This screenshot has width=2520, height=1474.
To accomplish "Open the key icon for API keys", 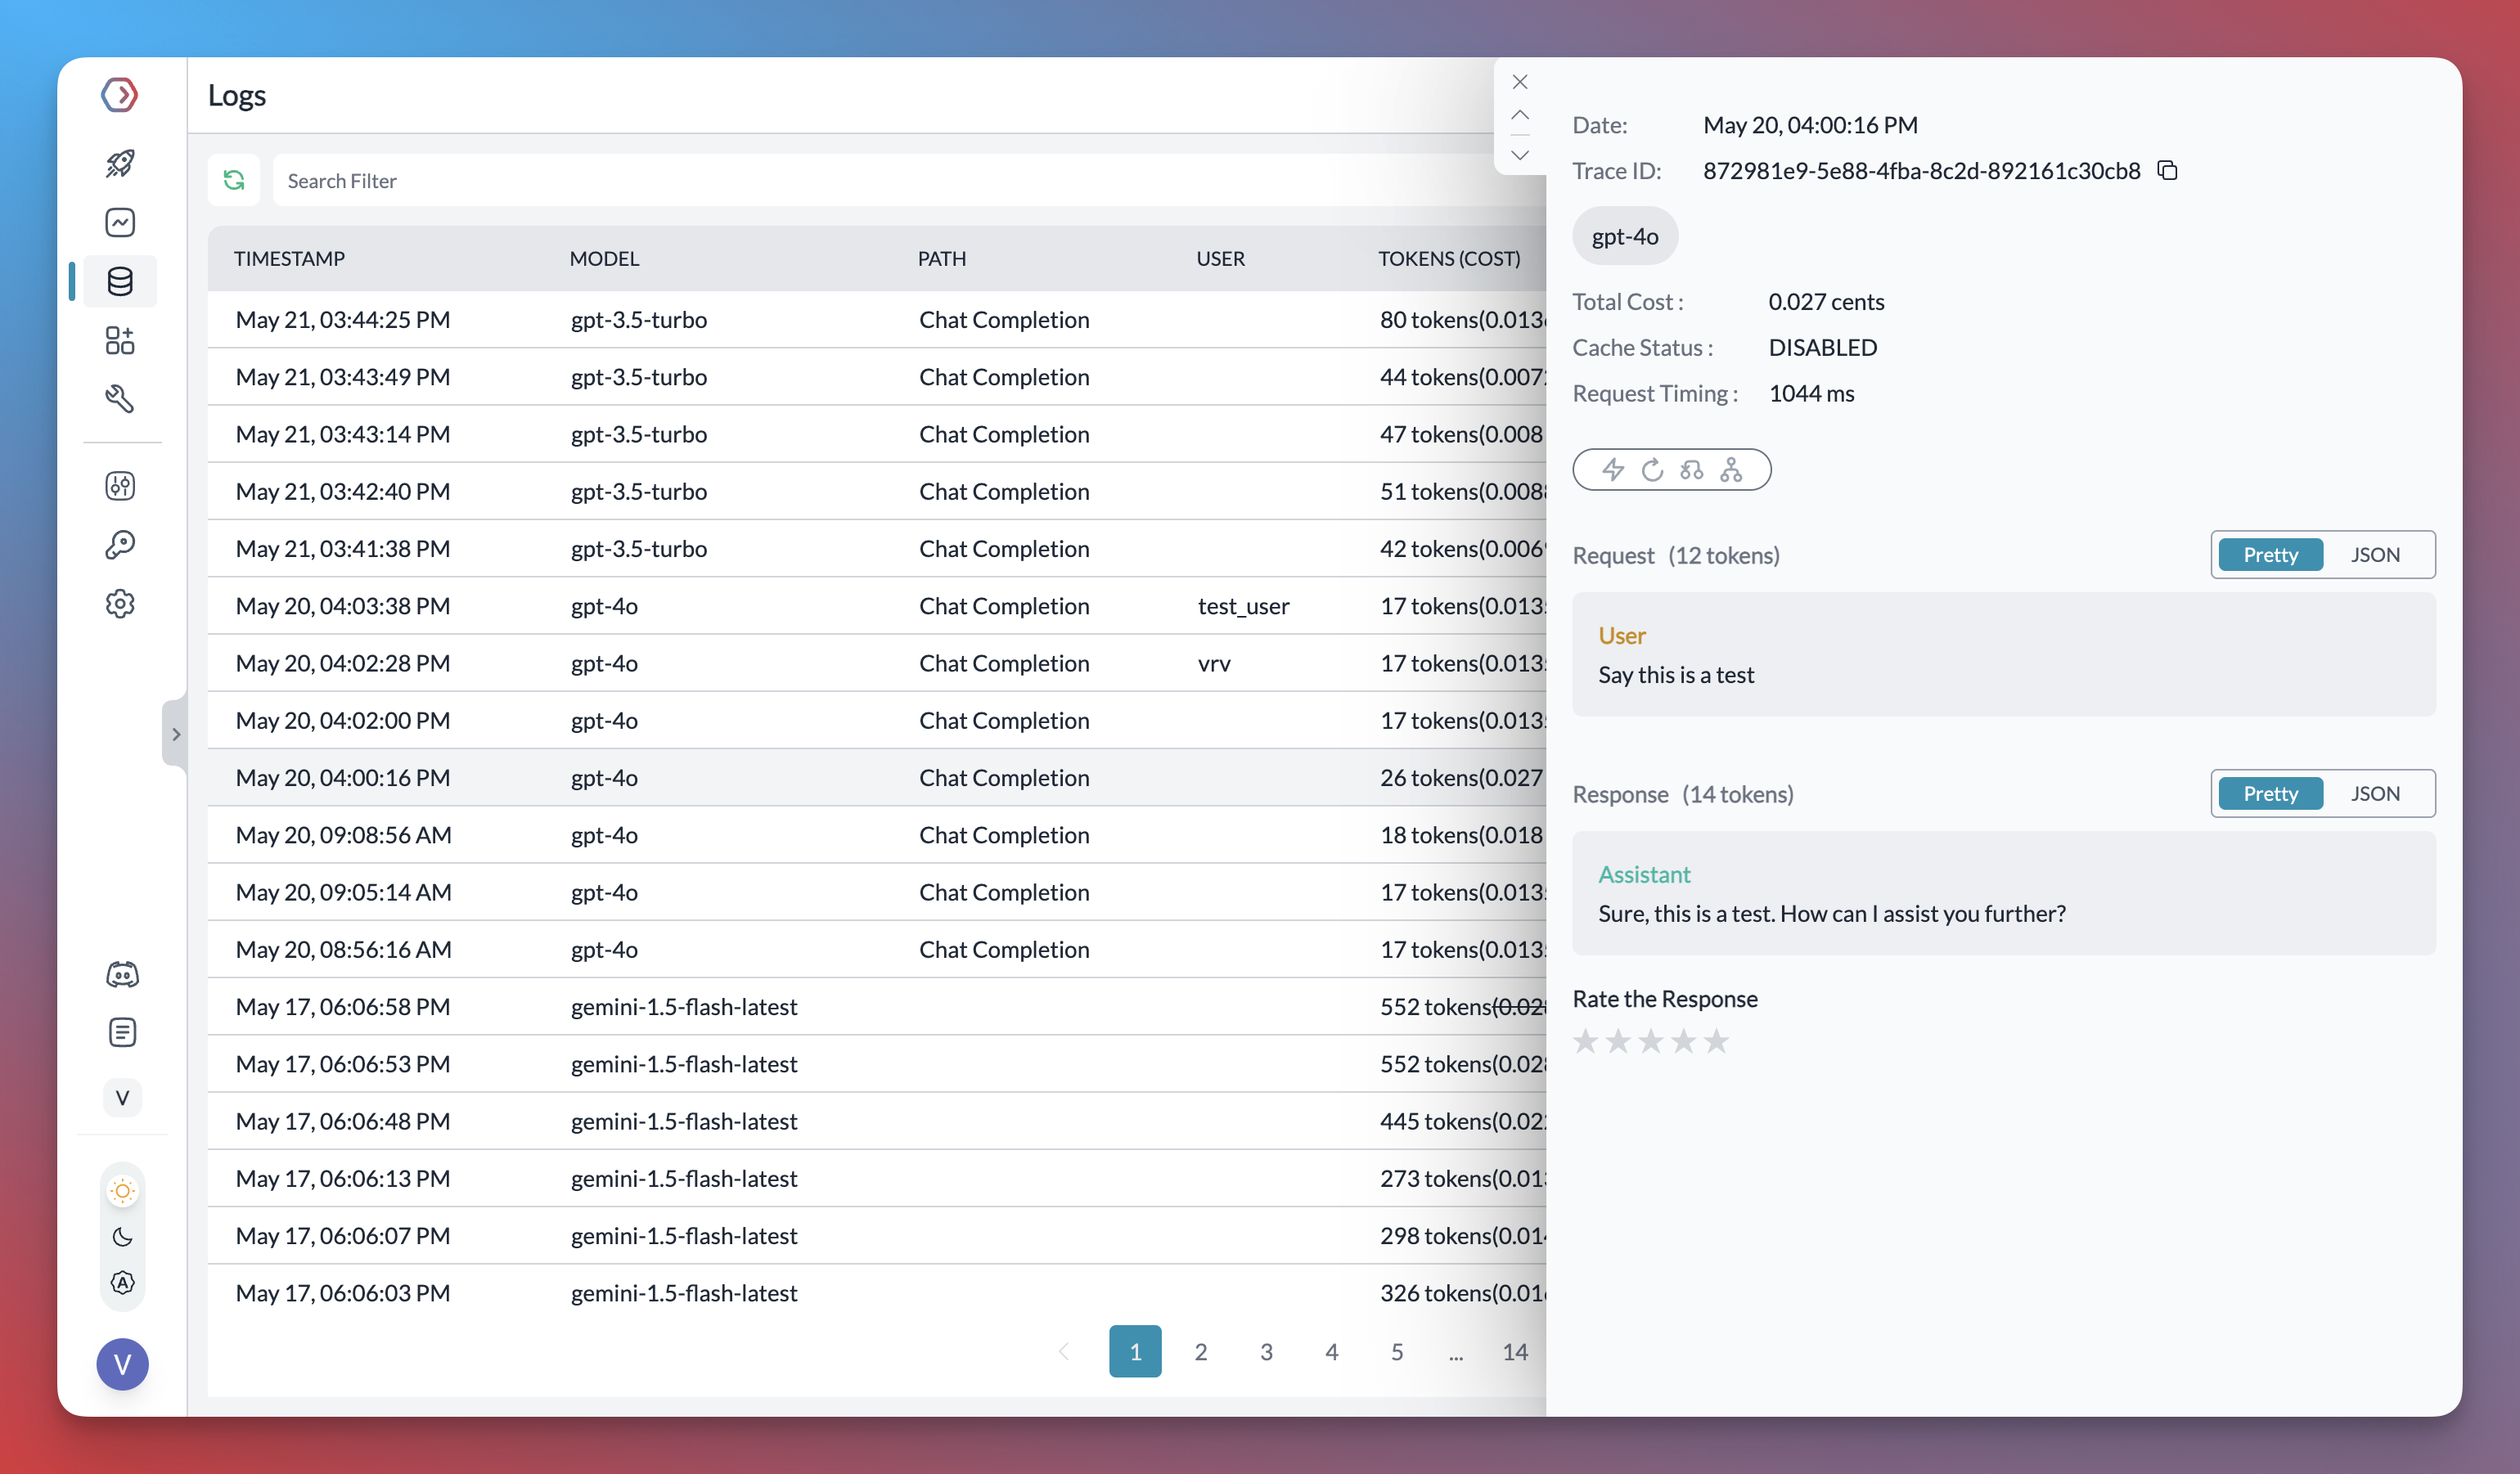I will point(120,544).
